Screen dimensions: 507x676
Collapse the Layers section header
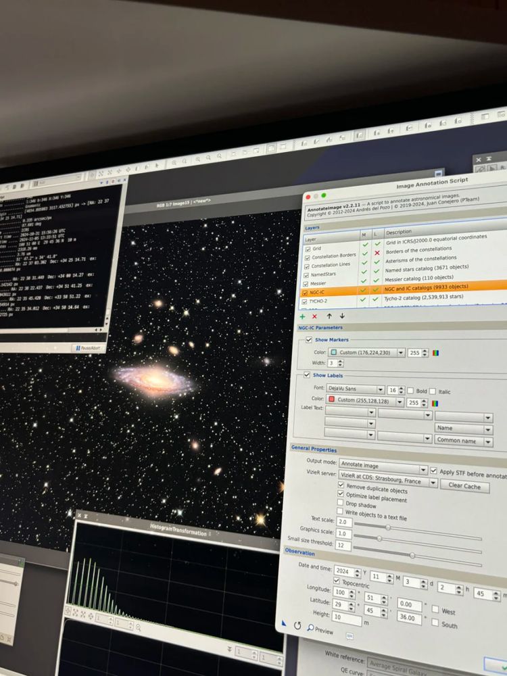tap(312, 228)
